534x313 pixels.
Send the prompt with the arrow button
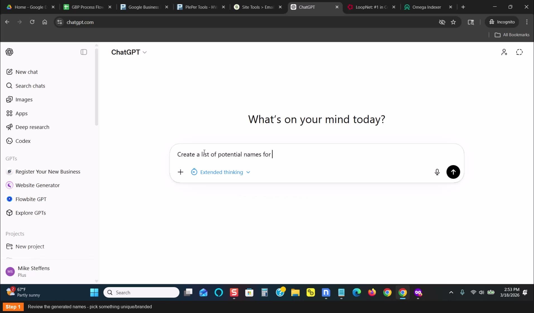tap(453, 172)
